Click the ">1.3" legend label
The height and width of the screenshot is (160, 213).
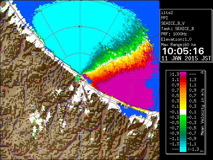tap(174, 74)
